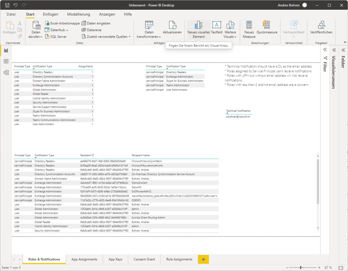Go to next page tabs arrow
The width and height of the screenshot is (348, 271).
(x=20, y=259)
